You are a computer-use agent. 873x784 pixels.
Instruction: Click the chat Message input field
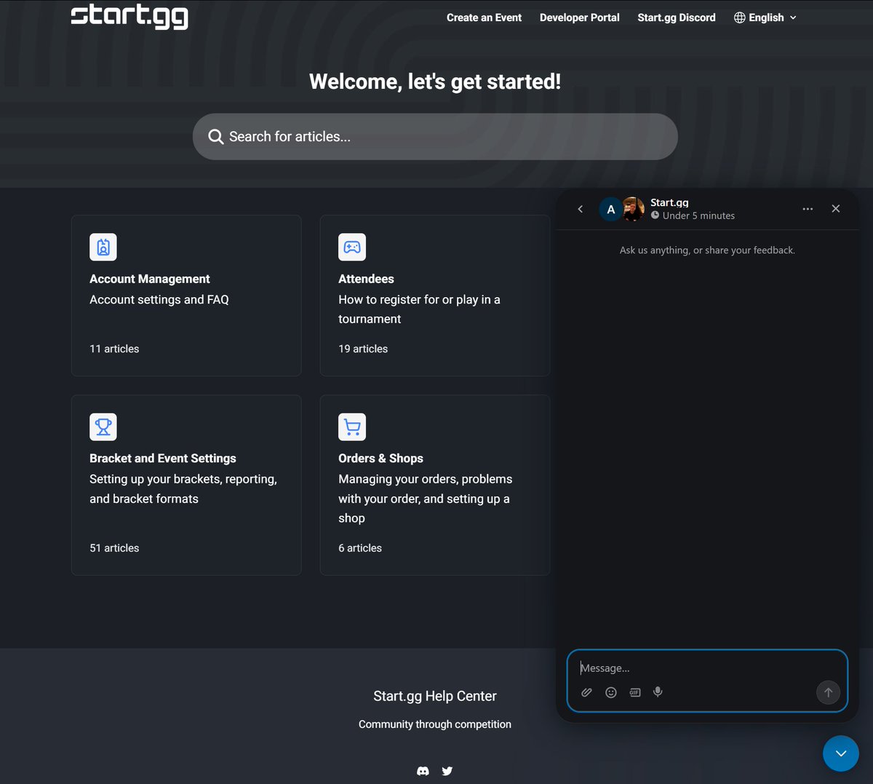coord(707,668)
